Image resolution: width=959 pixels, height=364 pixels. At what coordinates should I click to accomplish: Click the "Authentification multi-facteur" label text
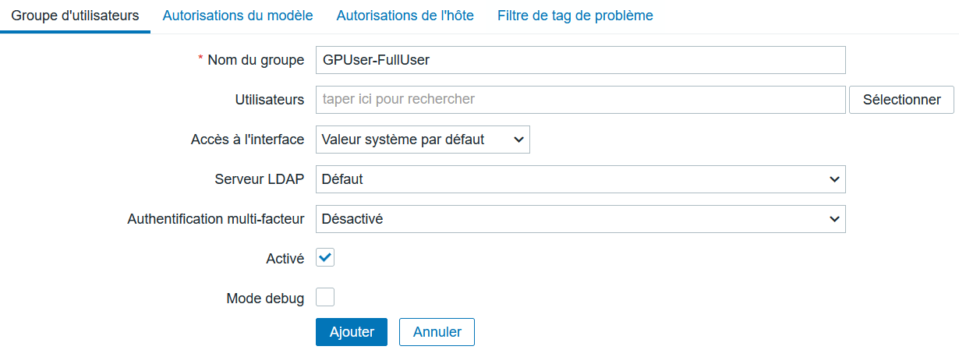pyautogui.click(x=216, y=219)
